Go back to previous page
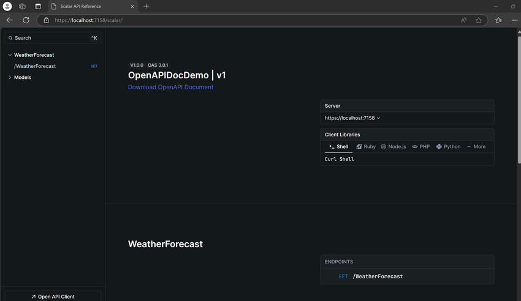Image resolution: width=521 pixels, height=301 pixels. click(9, 20)
